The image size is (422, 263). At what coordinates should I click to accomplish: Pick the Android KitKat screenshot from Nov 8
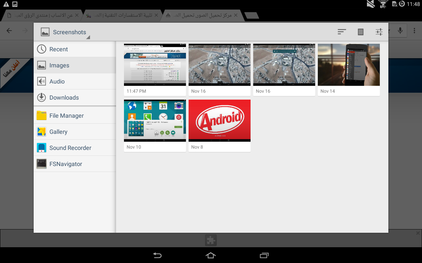[220, 121]
